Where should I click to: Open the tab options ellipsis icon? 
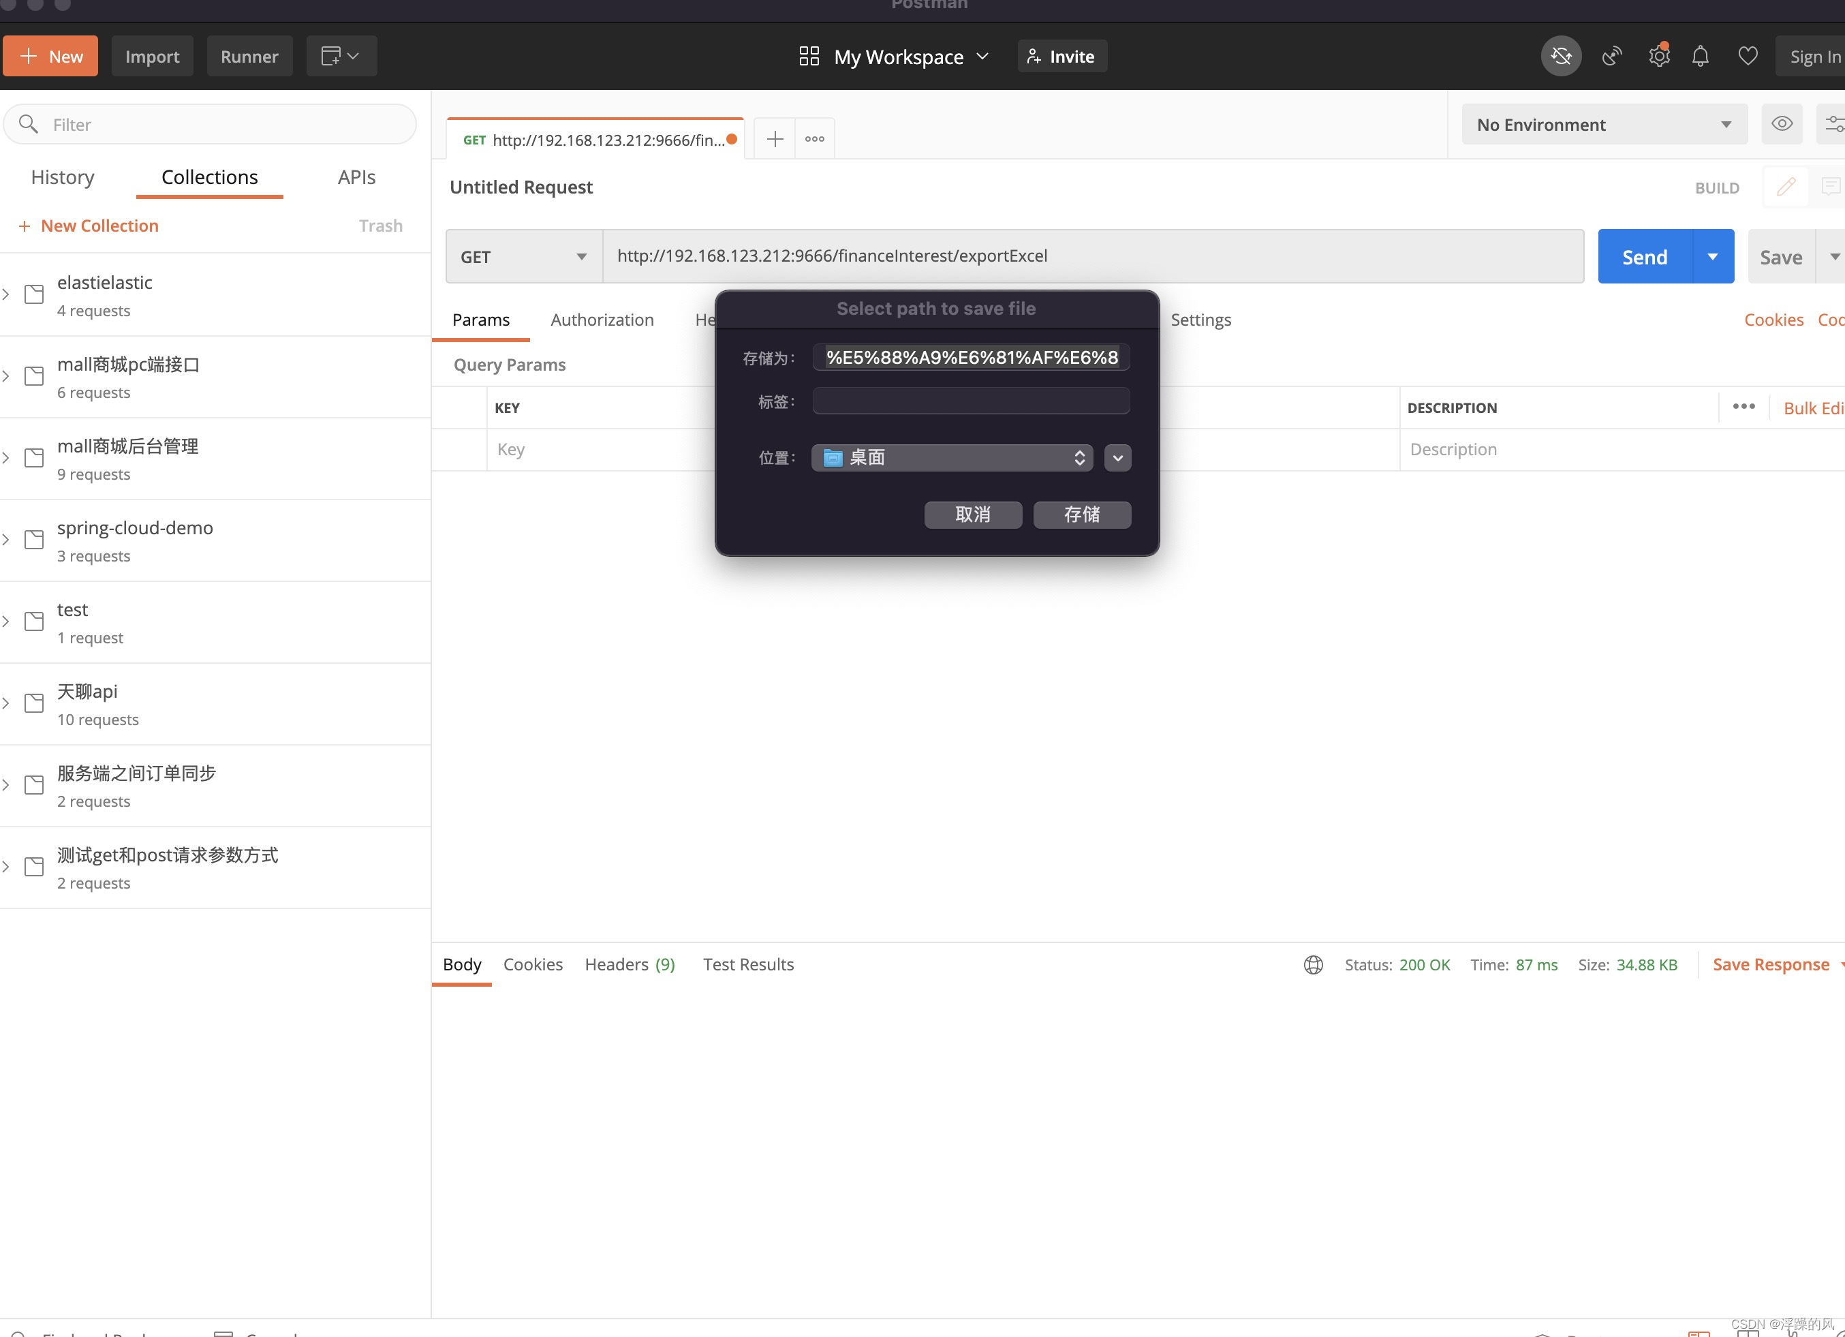(814, 139)
